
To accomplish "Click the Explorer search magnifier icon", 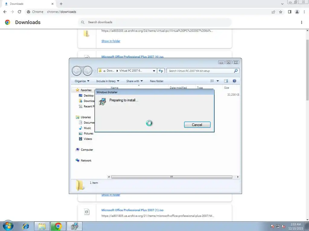I will [x=236, y=71].
